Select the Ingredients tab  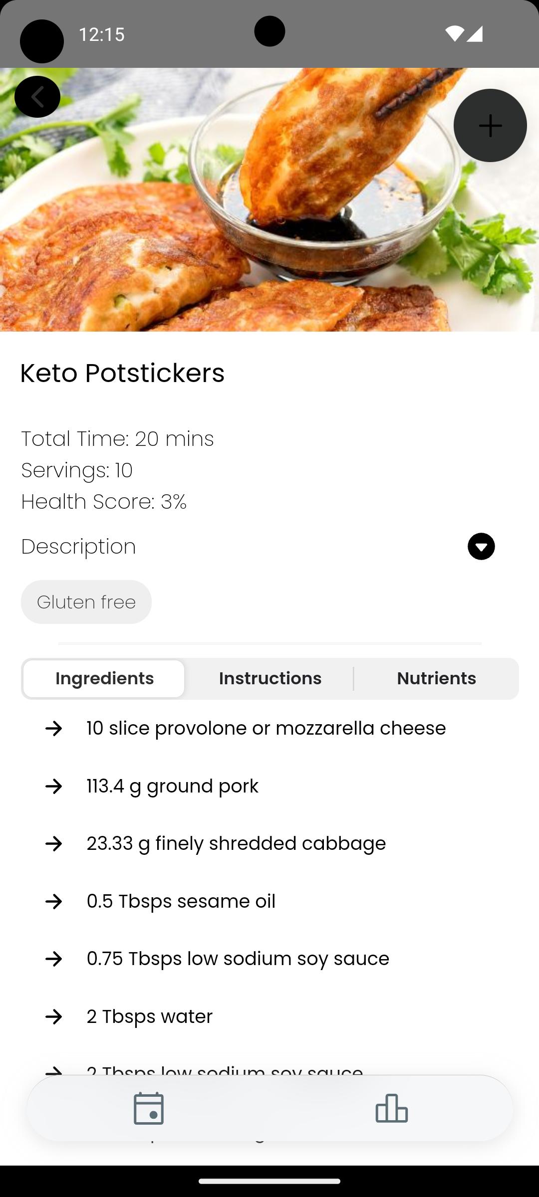click(104, 679)
